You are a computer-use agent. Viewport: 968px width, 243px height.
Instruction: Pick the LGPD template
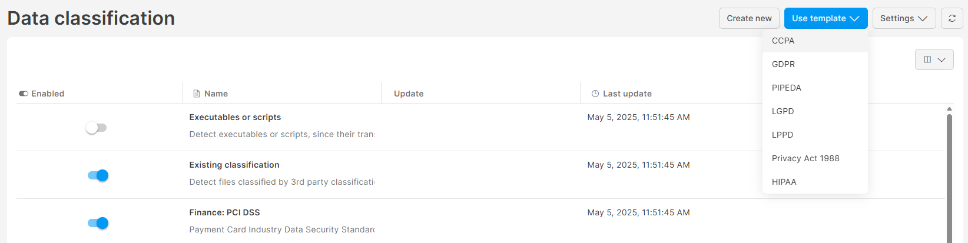[x=783, y=111]
